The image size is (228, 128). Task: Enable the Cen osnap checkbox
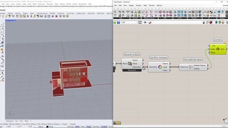coord(22,124)
